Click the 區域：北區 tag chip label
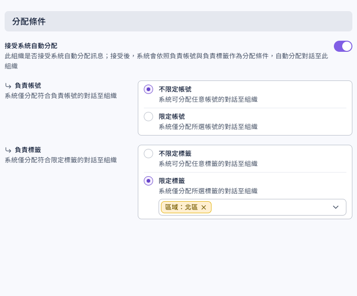The width and height of the screenshot is (357, 296). [181, 207]
